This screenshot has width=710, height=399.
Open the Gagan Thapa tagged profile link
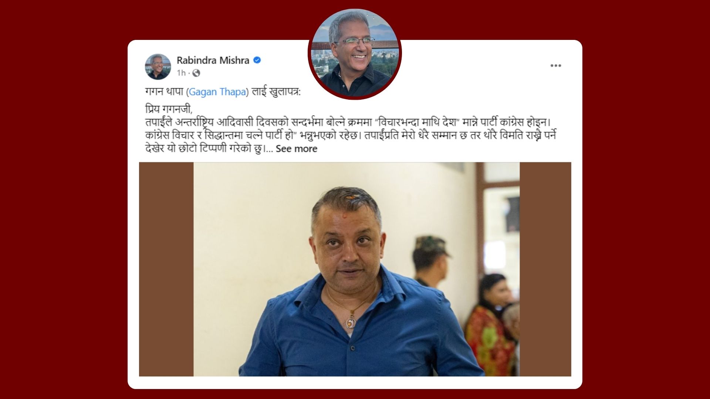[217, 92]
